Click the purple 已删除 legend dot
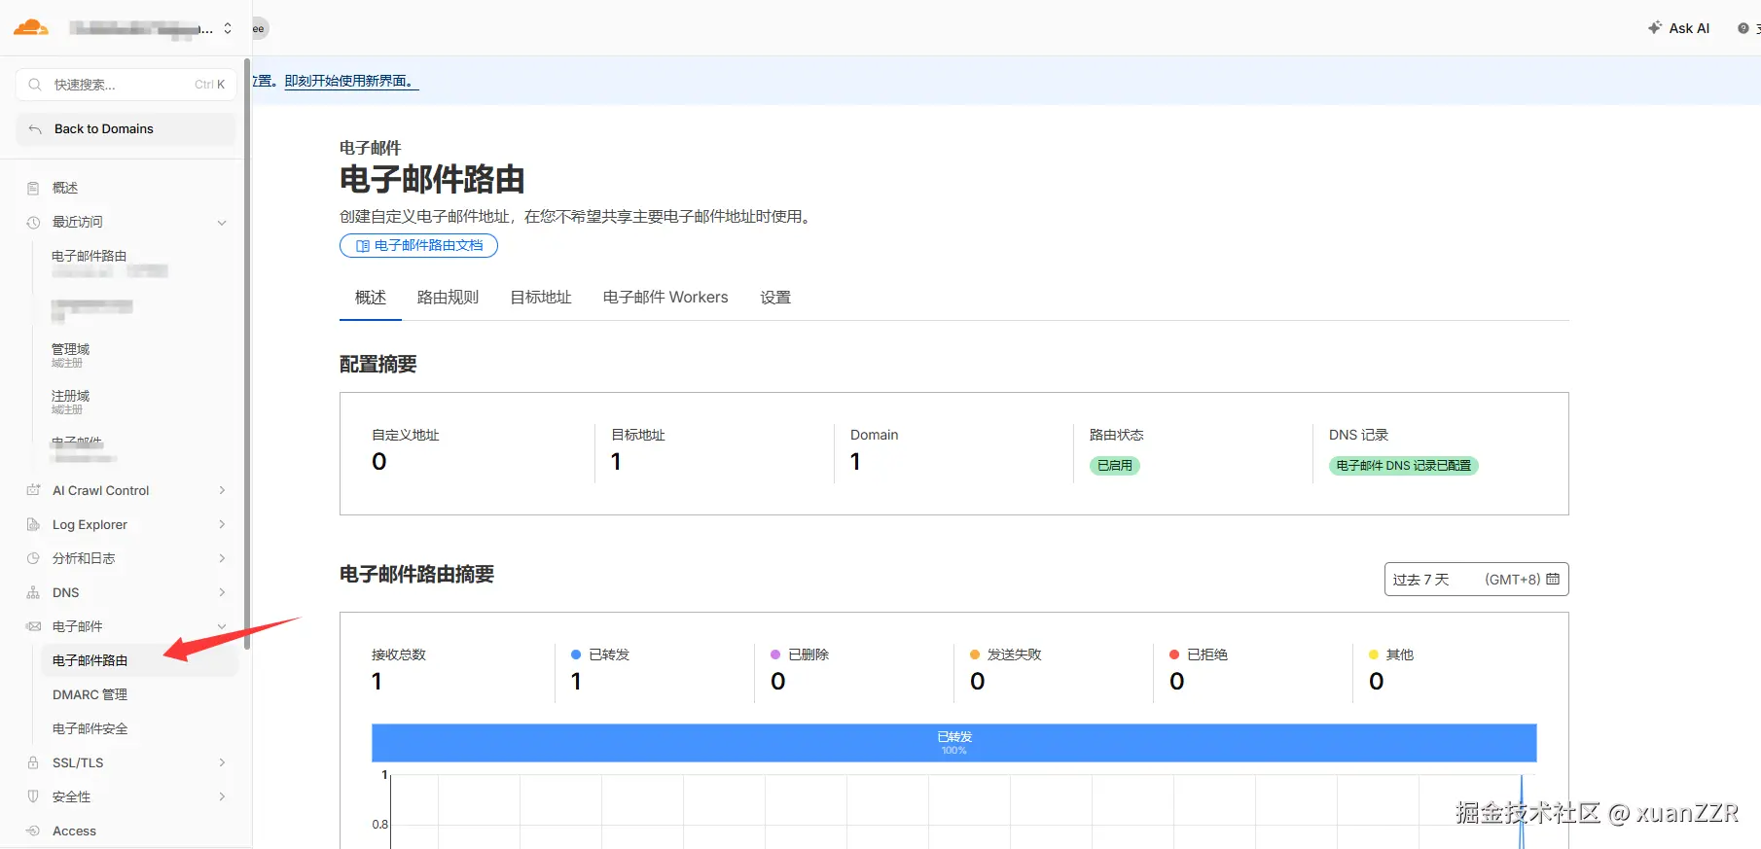The image size is (1761, 849). [x=775, y=654]
